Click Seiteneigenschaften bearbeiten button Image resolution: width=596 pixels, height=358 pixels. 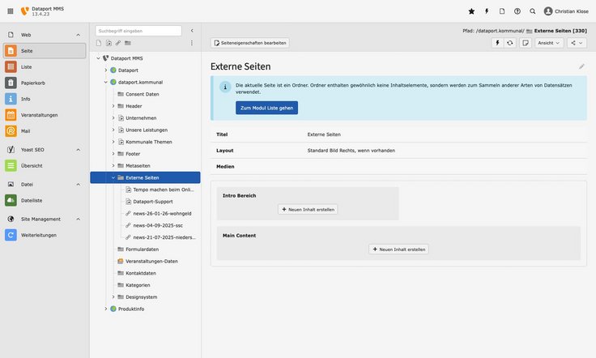(249, 43)
